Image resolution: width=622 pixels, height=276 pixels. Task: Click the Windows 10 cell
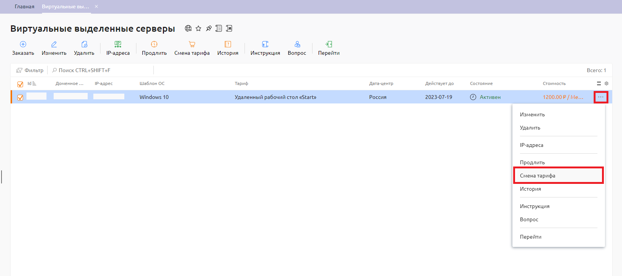click(x=154, y=97)
